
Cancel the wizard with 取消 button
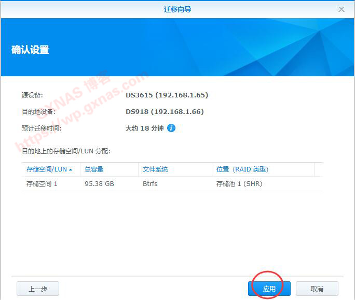click(x=317, y=289)
